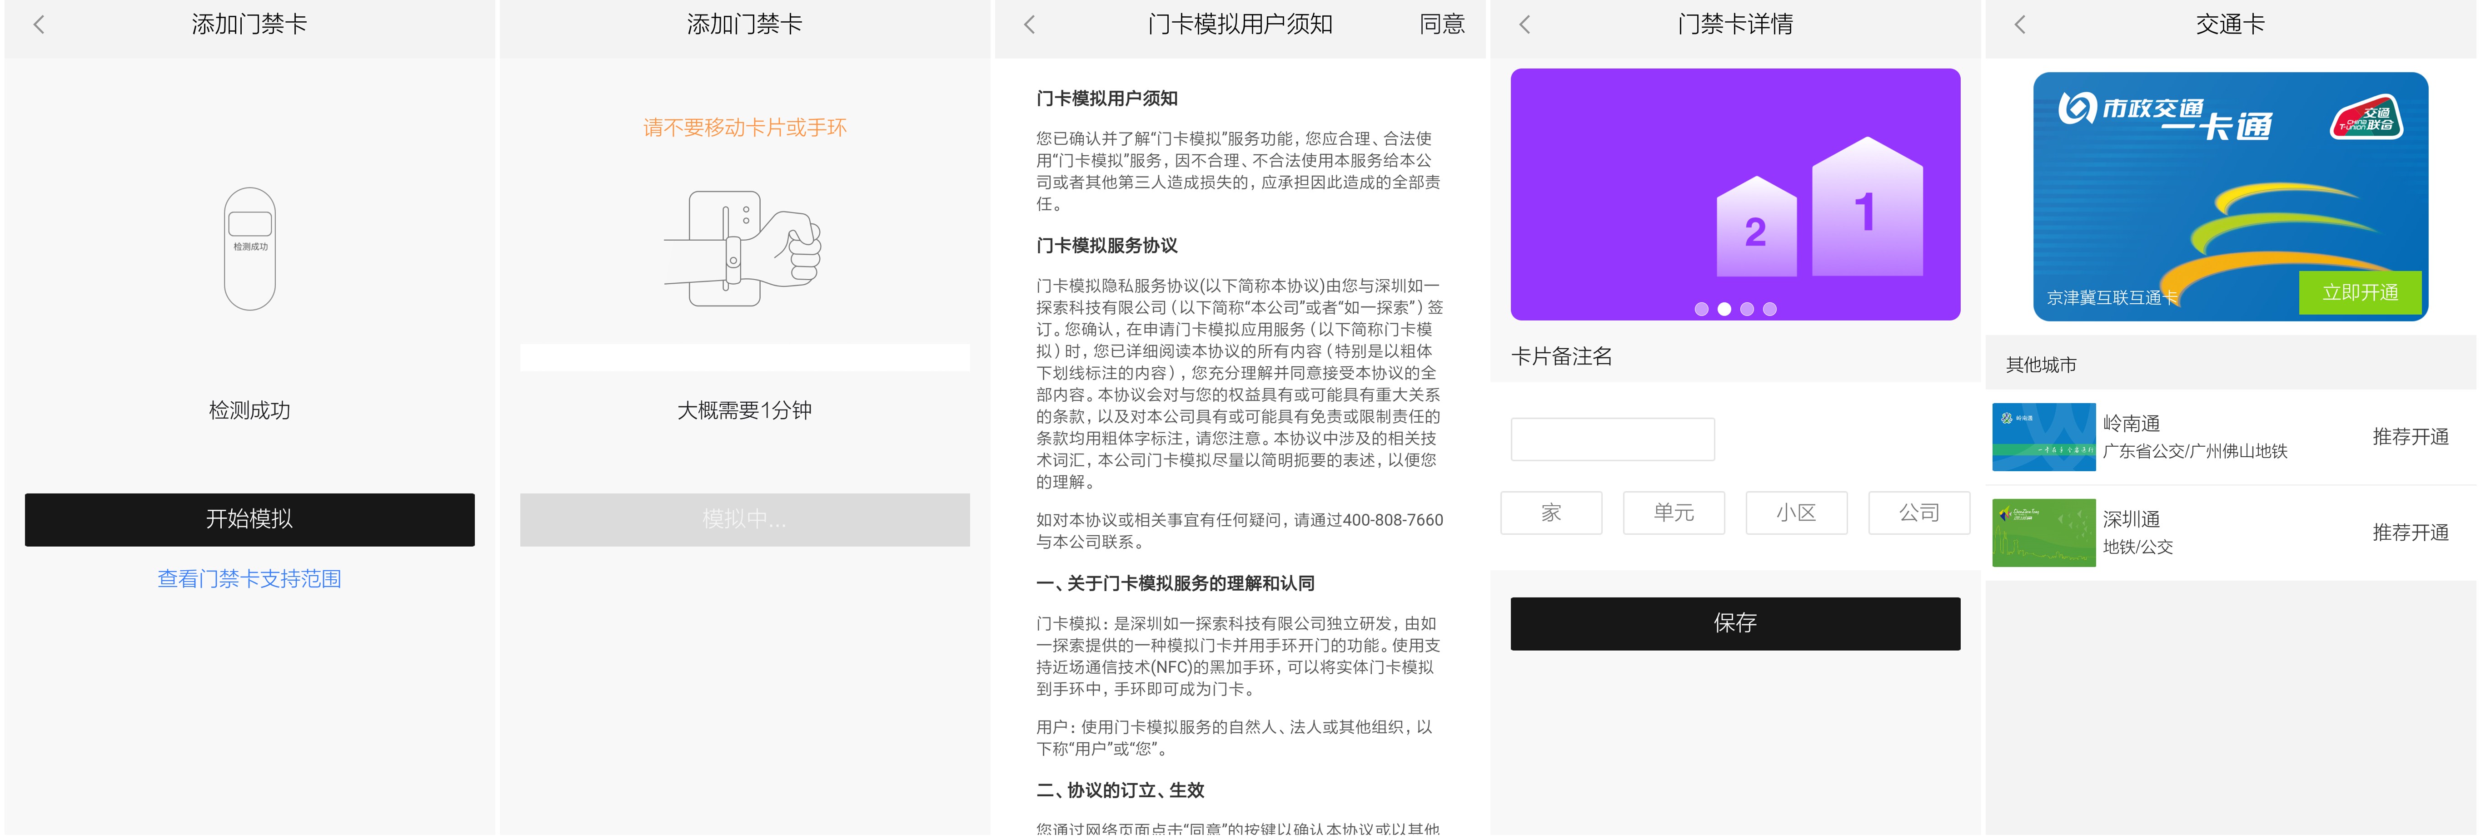Select the 岭南通 card logo

(x=2044, y=436)
